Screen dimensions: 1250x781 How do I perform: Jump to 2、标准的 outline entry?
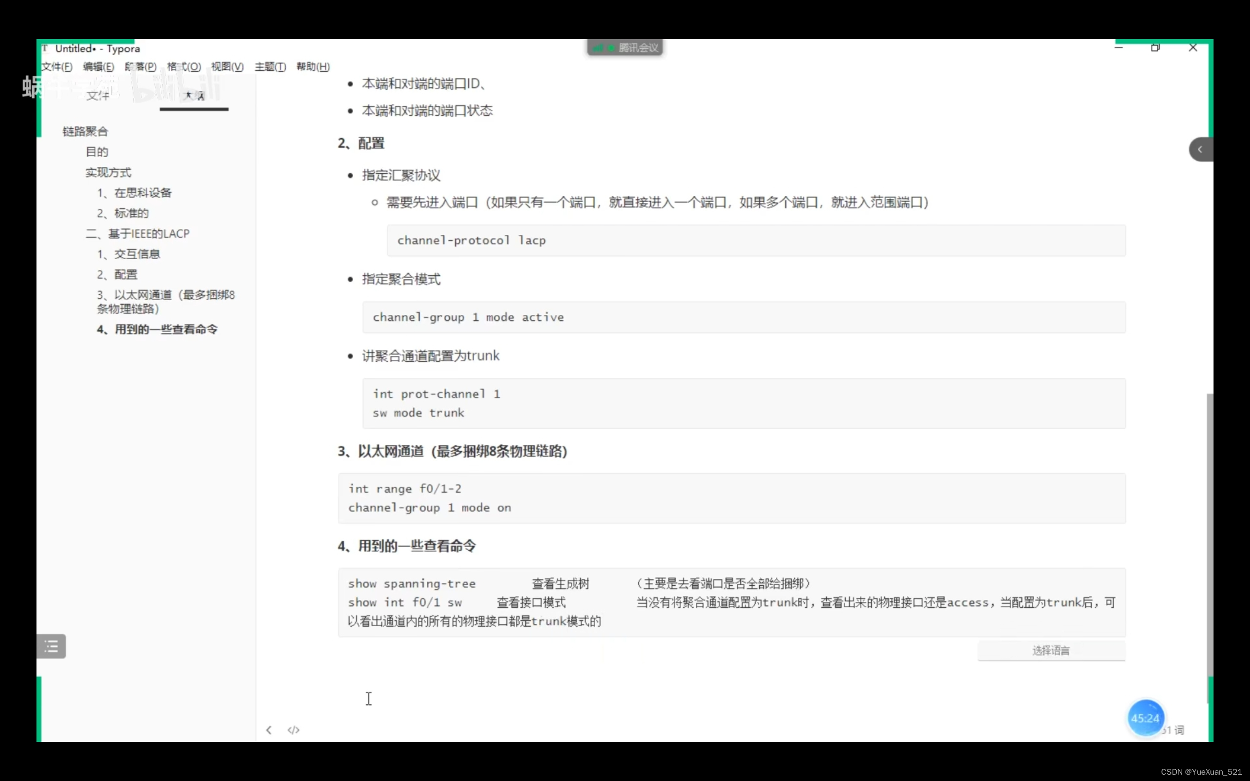tap(123, 213)
